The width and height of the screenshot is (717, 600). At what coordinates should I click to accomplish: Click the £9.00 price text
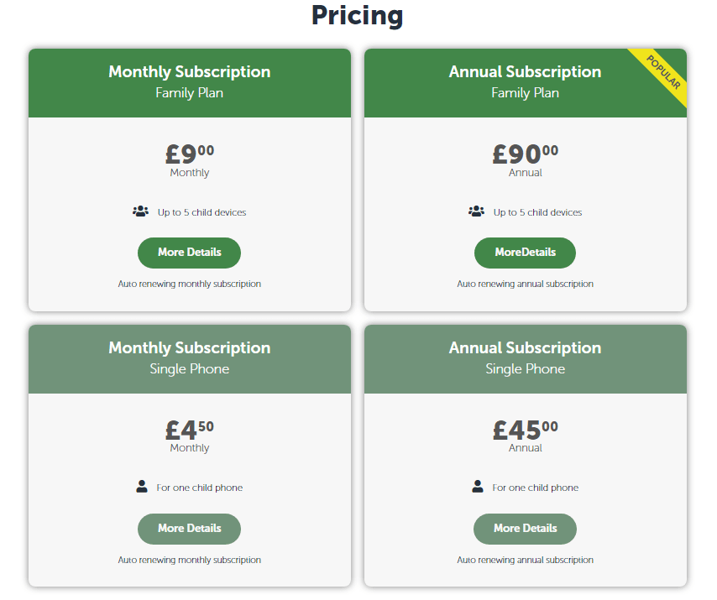pyautogui.click(x=189, y=154)
